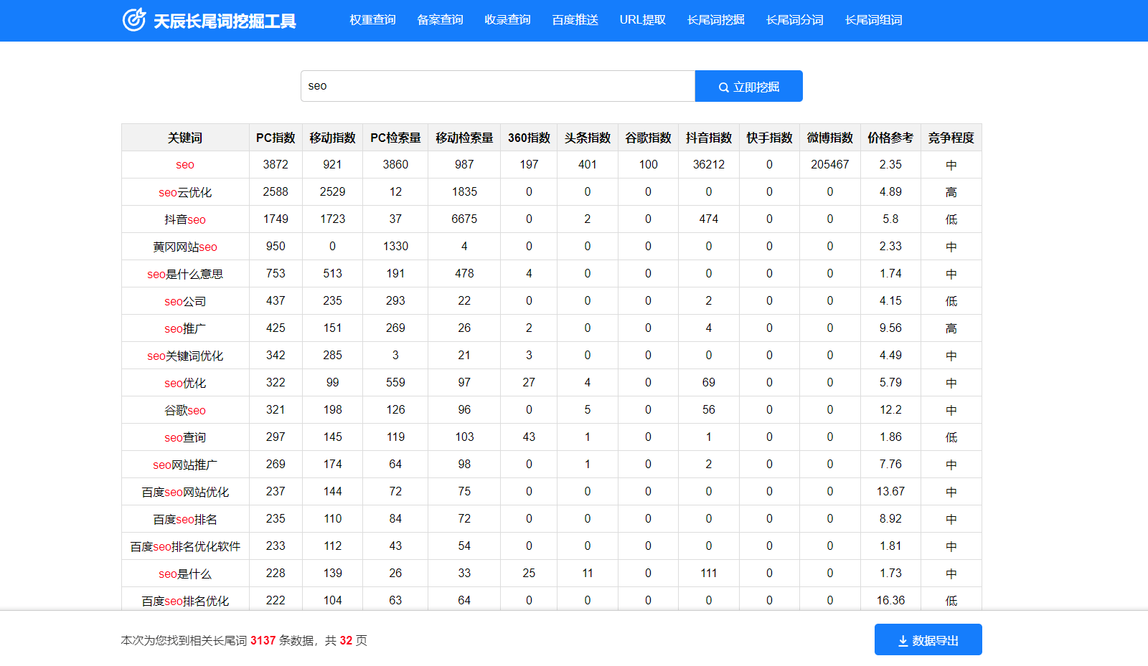Click 竞争程度 高 in seo云优化 row
1148x666 pixels.
pyautogui.click(x=951, y=192)
